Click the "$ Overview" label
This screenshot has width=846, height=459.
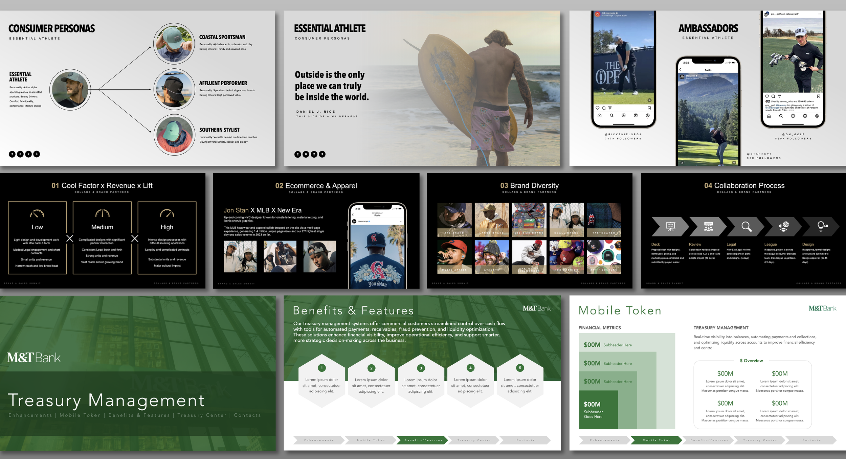click(x=751, y=361)
